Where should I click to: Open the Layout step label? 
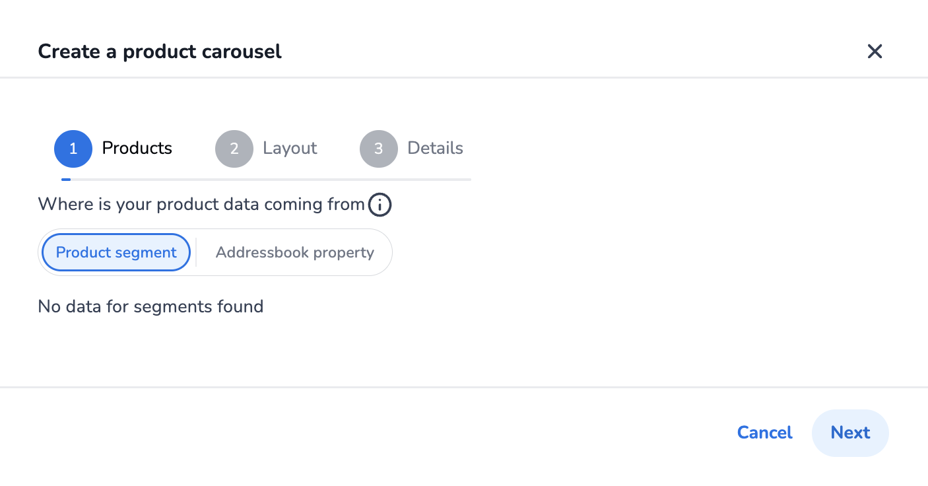[x=290, y=148]
